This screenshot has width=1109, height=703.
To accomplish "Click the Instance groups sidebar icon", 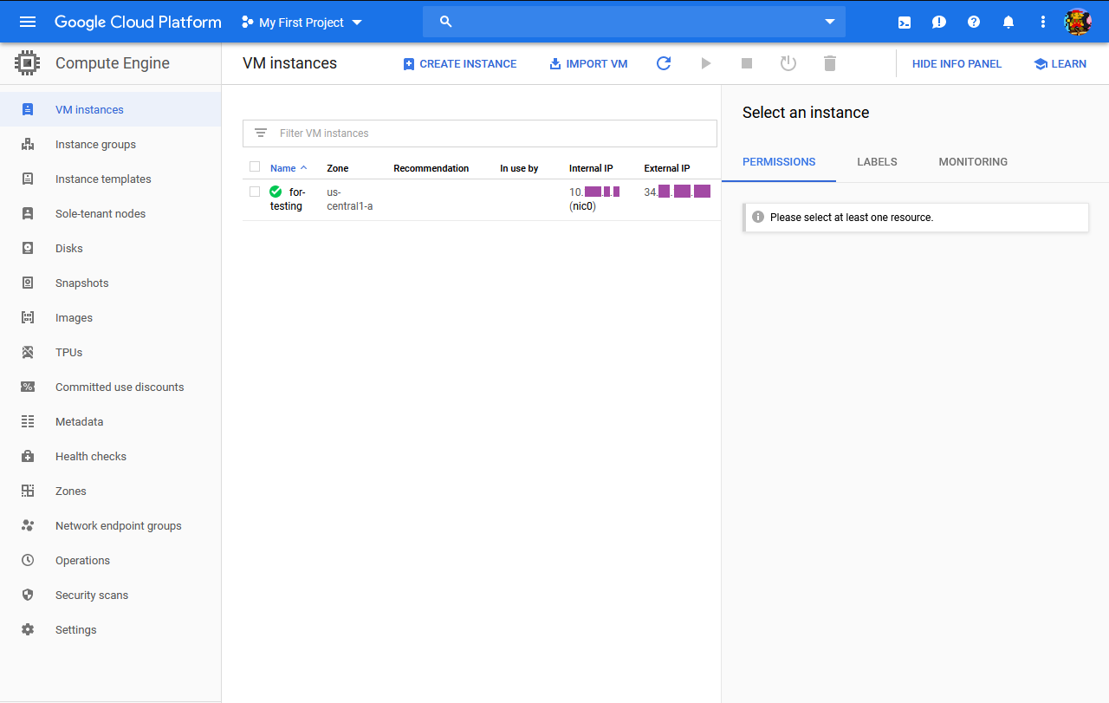I will (x=28, y=144).
